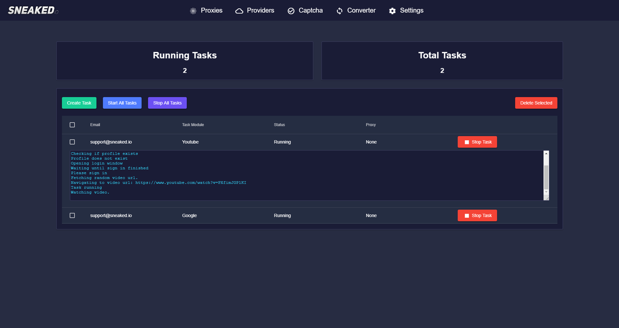619x328 pixels.
Task: Click the log scrollbar thumb
Action: coord(546,178)
